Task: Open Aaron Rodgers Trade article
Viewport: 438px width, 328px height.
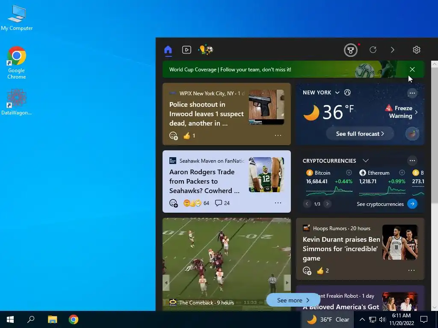Action: pyautogui.click(x=204, y=181)
